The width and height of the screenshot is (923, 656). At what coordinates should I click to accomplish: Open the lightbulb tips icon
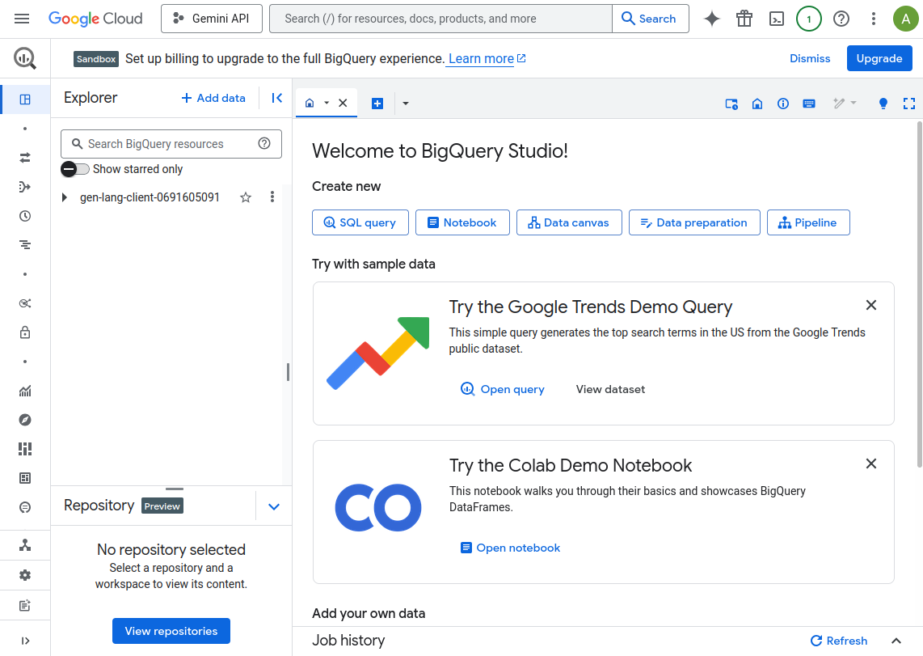point(883,104)
